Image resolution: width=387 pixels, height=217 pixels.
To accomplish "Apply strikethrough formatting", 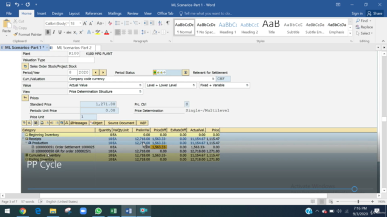I will [x=69, y=32].
